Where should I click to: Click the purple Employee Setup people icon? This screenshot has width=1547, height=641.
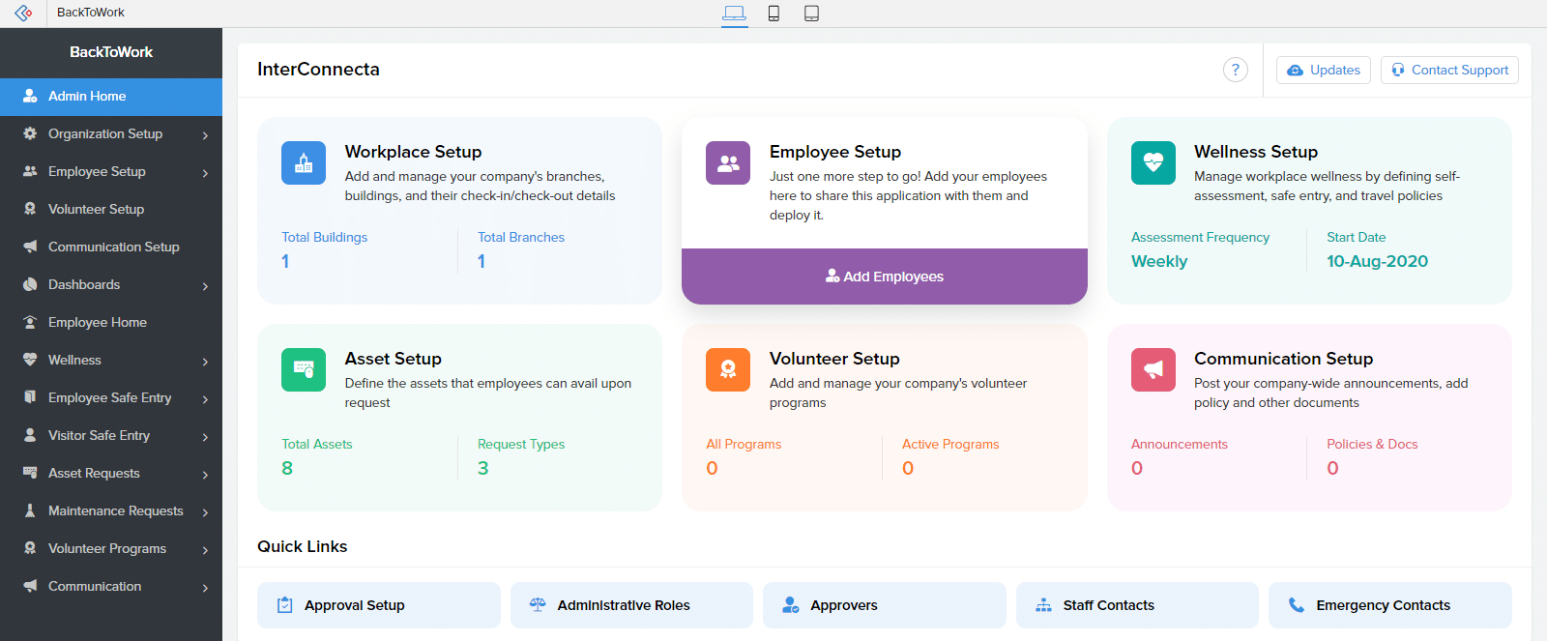[x=728, y=162]
